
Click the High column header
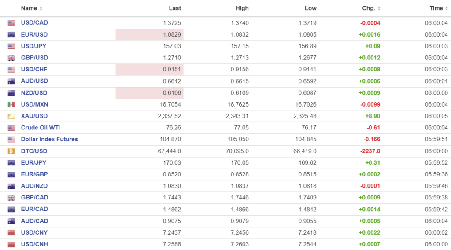click(242, 8)
